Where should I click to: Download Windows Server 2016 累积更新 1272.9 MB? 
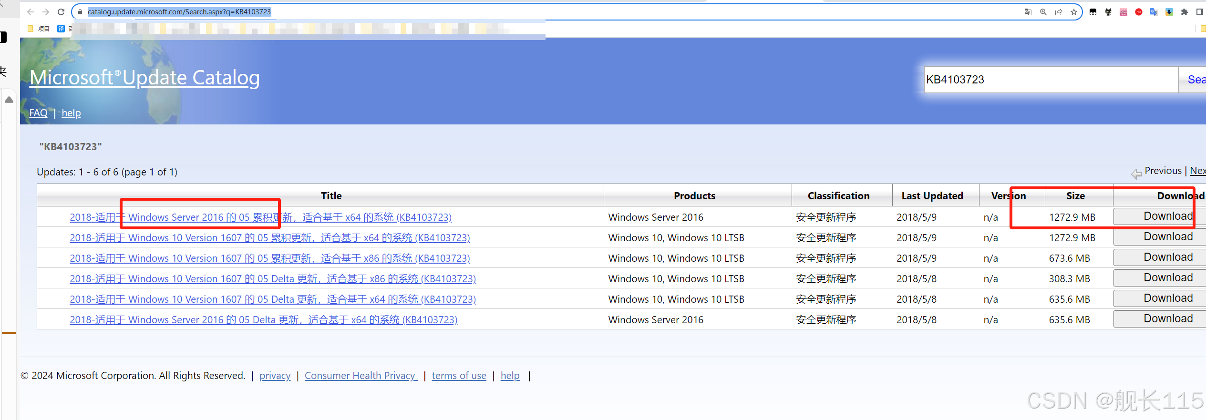(1160, 216)
